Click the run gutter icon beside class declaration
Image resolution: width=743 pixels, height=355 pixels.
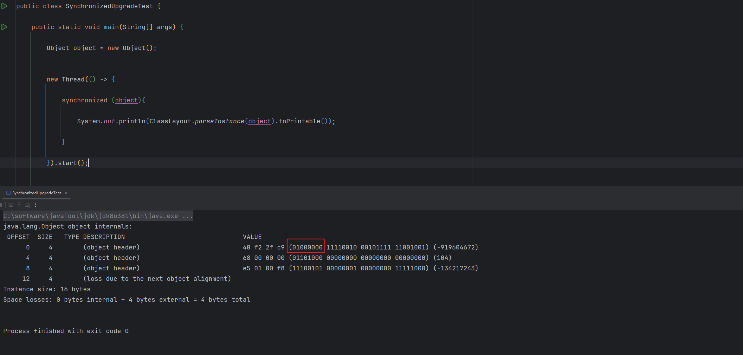pos(4,6)
